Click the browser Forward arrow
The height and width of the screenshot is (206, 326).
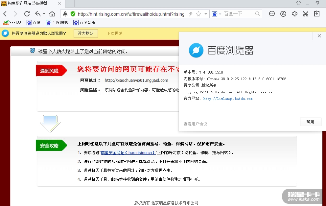click(x=15, y=14)
